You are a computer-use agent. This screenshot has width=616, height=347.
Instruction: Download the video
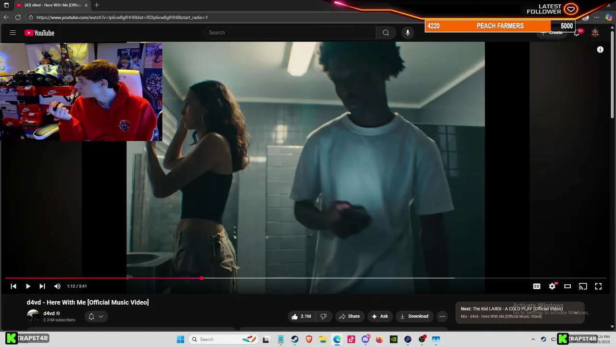(414, 316)
